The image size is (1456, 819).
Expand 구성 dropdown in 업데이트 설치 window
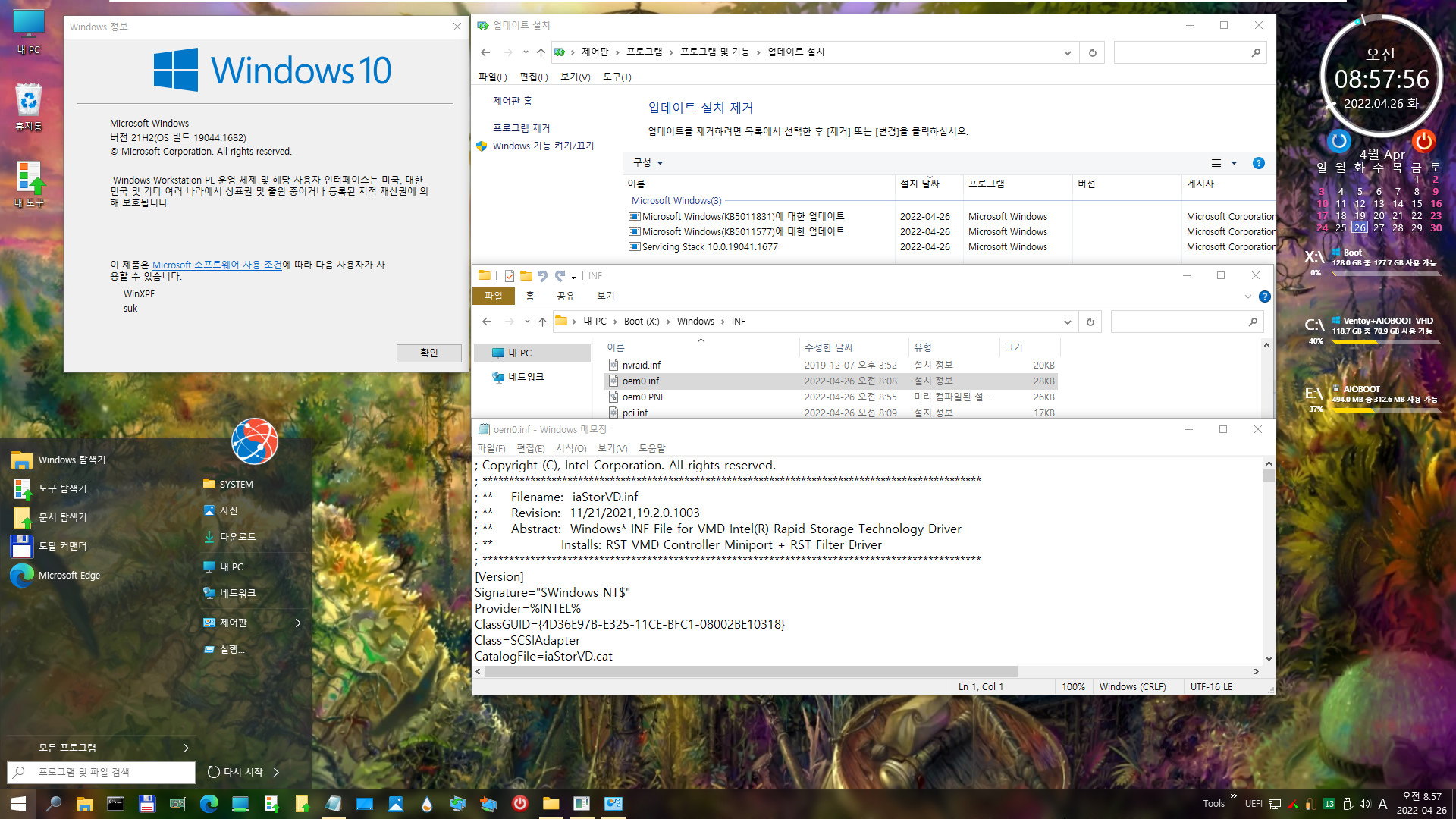[x=648, y=163]
